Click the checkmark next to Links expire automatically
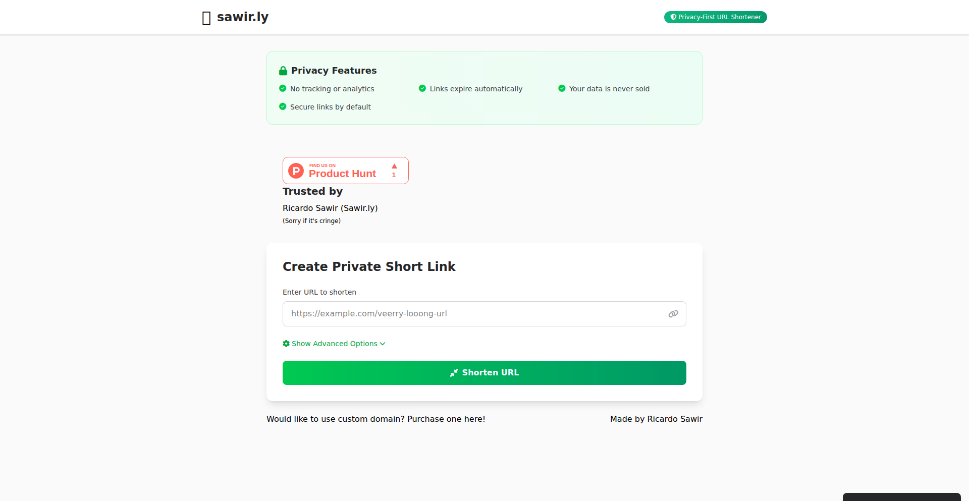969x501 pixels. [x=422, y=88]
